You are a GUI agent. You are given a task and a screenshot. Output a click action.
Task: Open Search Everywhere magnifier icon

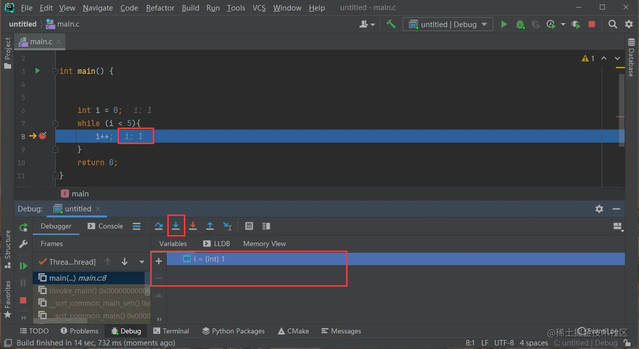tap(612, 24)
